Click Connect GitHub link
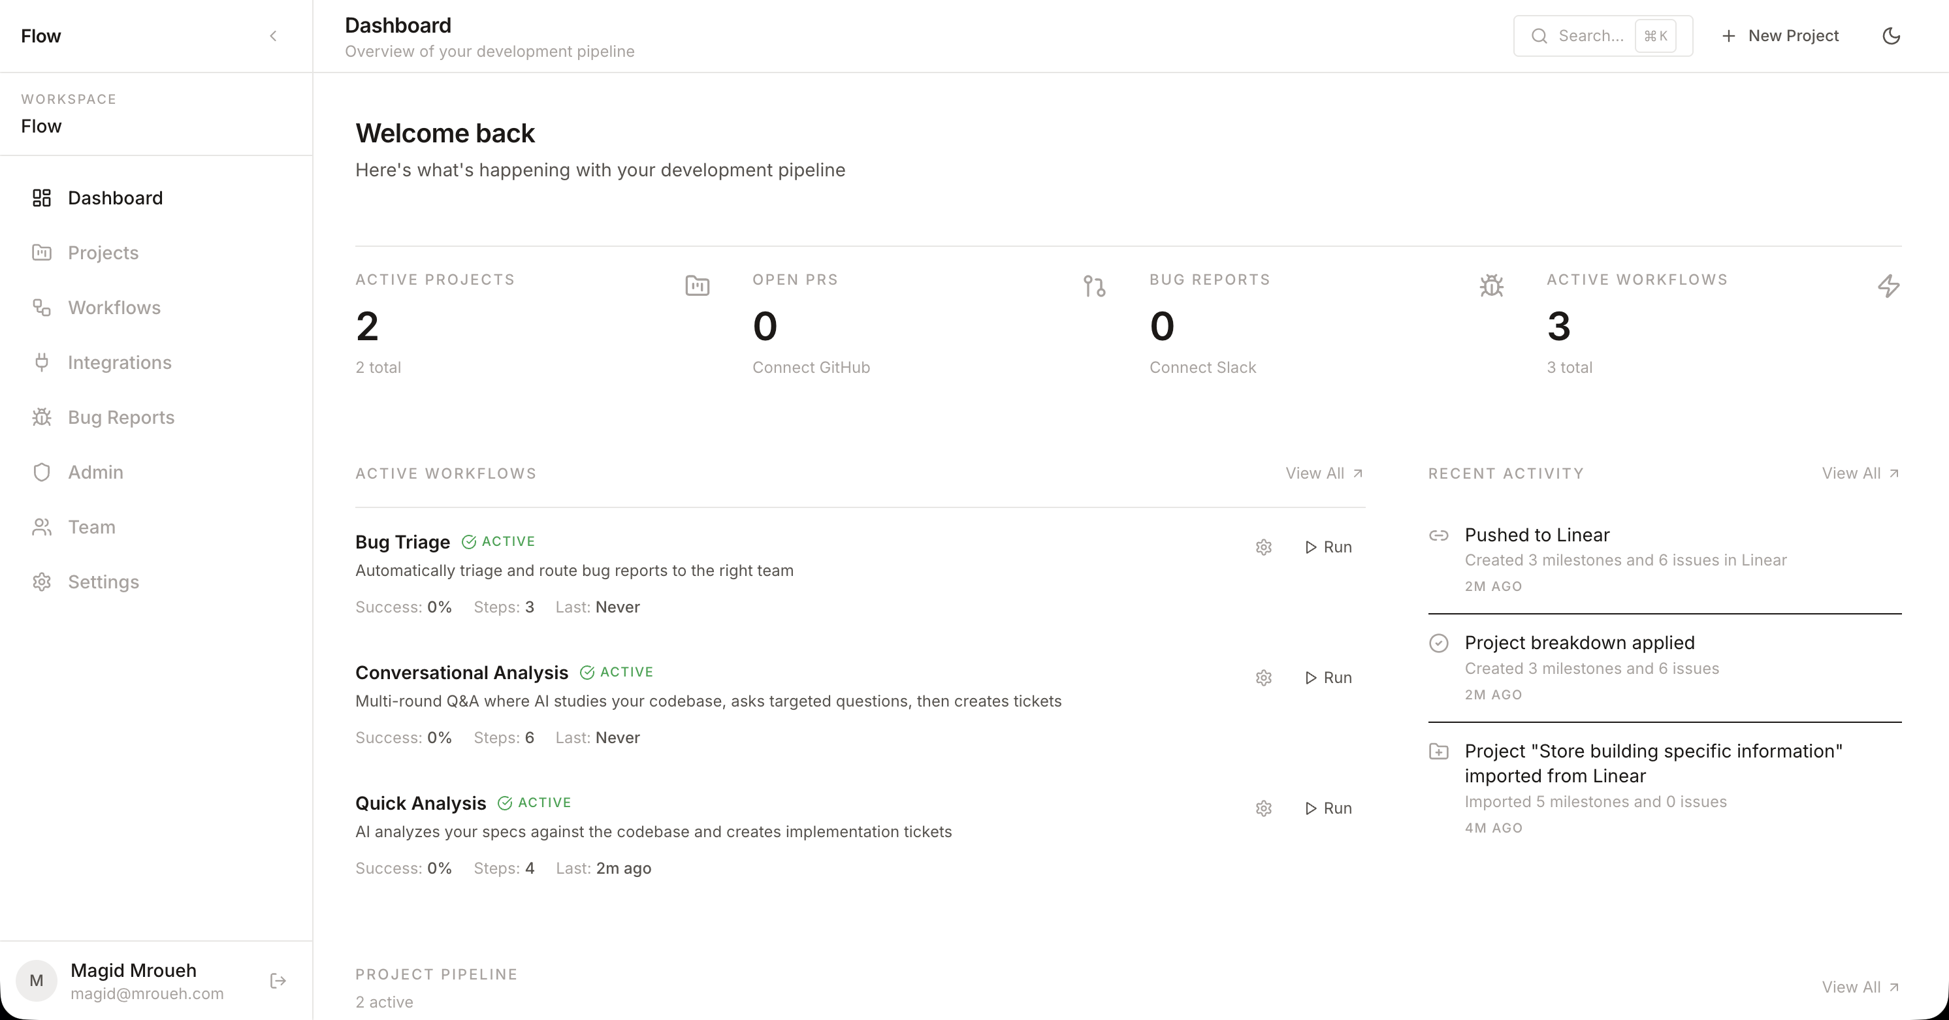This screenshot has height=1020, width=1949. coord(811,368)
